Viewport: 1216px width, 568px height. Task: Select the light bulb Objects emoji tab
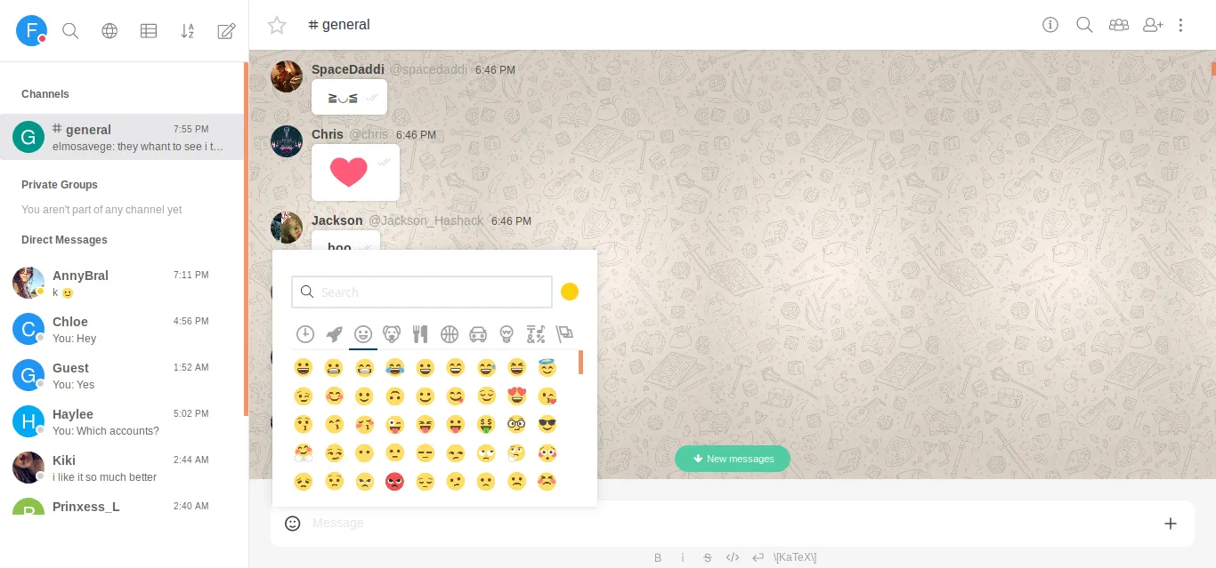(507, 334)
